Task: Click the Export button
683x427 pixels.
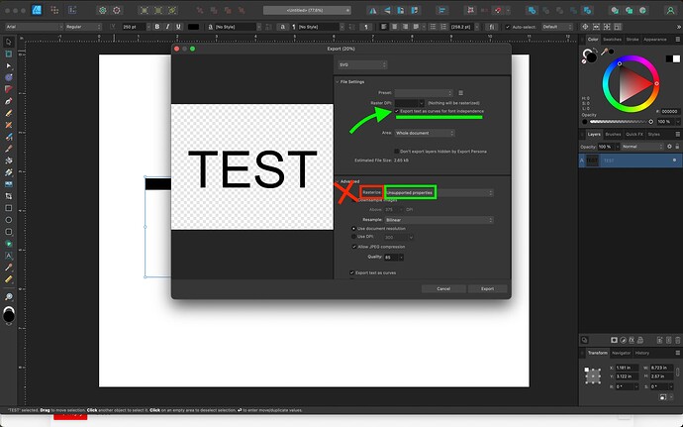Action: point(487,288)
